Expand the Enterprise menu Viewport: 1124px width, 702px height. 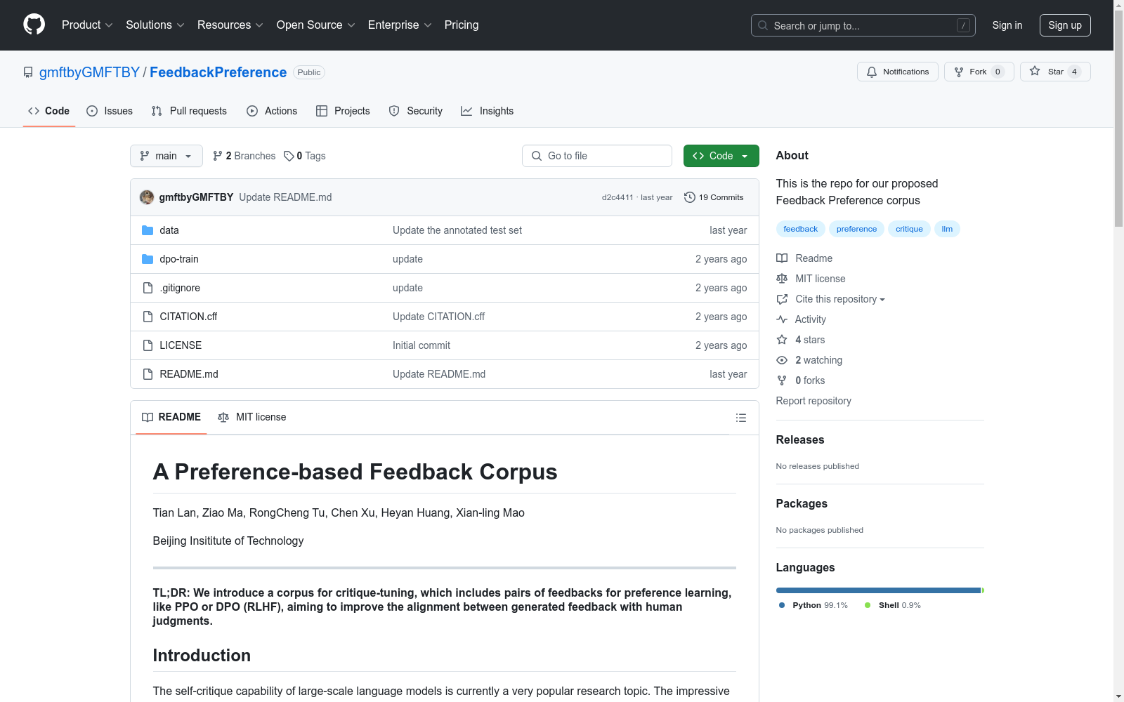(400, 25)
